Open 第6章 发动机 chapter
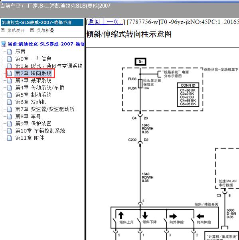The image size is (239, 240). [x=31, y=102]
